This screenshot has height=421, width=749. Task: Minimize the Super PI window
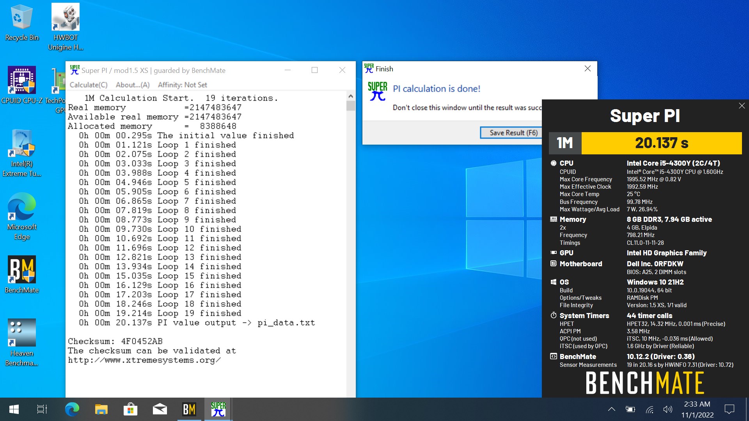tap(288, 70)
